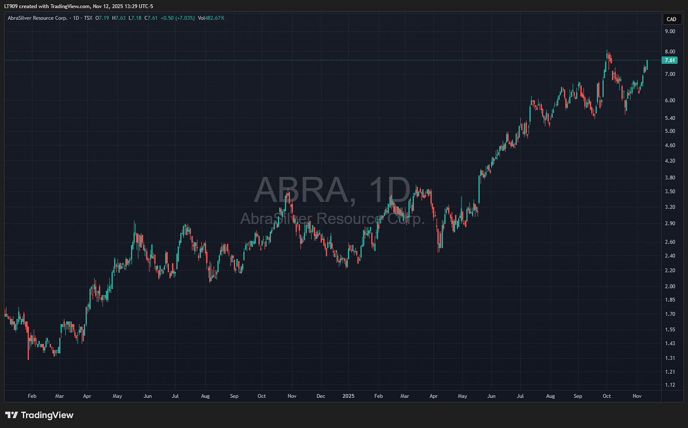688x428 pixels.
Task: Click the 1.43 price axis label
Action: [x=670, y=343]
